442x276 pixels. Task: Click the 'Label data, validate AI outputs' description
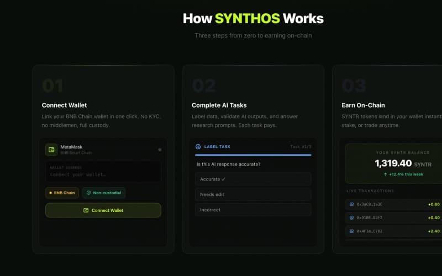tap(245, 121)
